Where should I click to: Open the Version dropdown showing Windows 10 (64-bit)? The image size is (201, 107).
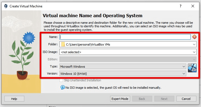123,74
